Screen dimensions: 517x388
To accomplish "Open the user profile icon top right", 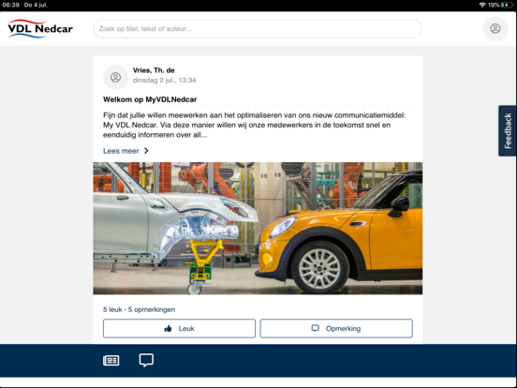I will tap(495, 29).
